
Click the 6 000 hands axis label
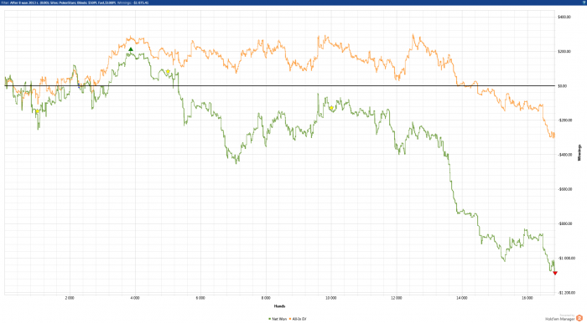pyautogui.click(x=200, y=298)
